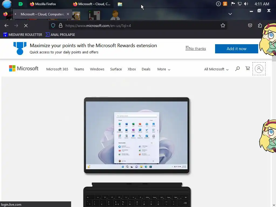Screen dimensions: 276x207
Task: Stop loading the page
Action: (x=26, y=26)
